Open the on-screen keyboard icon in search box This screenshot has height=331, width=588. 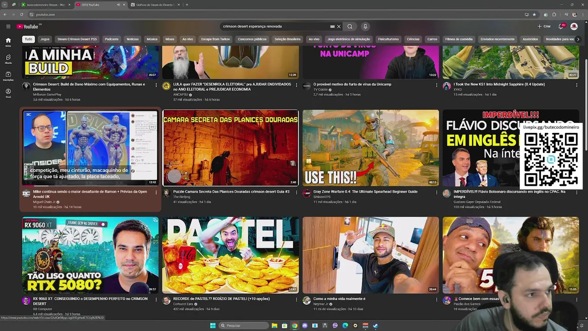point(333,27)
